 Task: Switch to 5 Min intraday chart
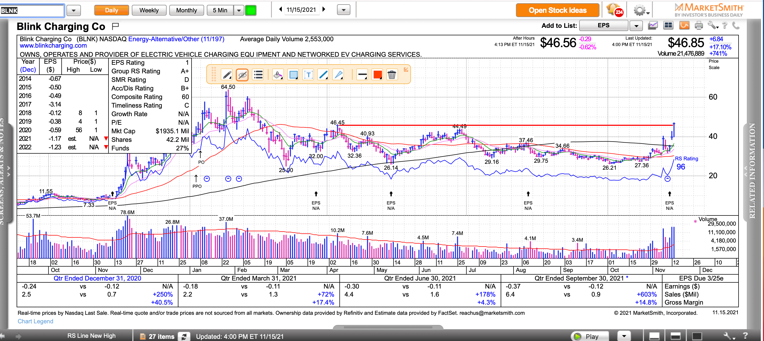point(220,10)
